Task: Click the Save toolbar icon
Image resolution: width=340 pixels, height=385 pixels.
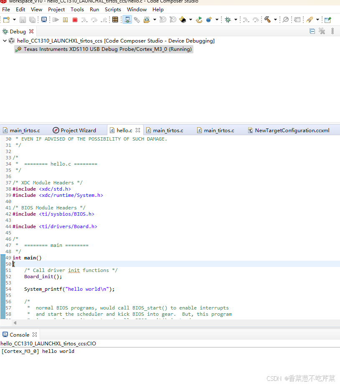Action: 23,20
